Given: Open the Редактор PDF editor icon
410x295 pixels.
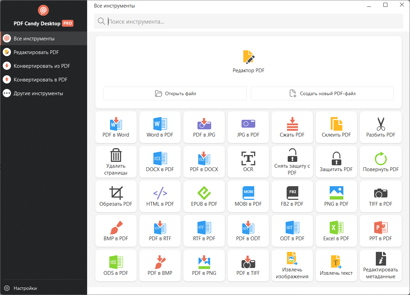Looking at the screenshot, I should point(249,57).
